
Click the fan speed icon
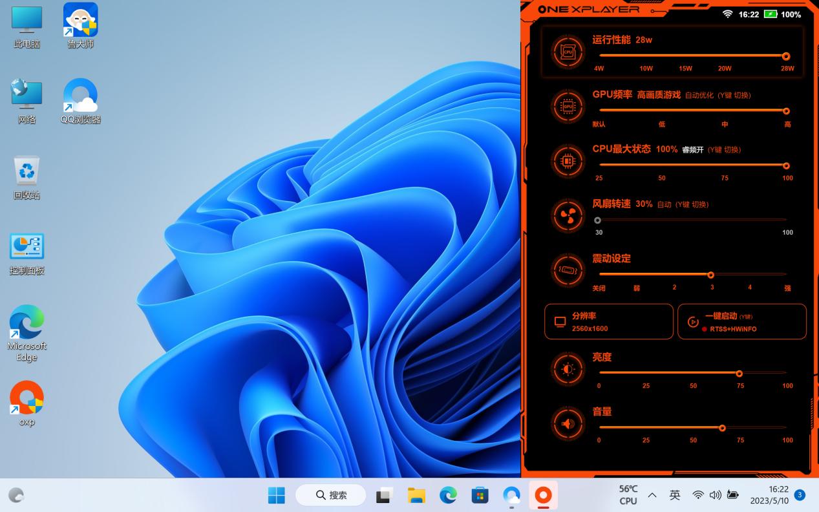(x=568, y=214)
